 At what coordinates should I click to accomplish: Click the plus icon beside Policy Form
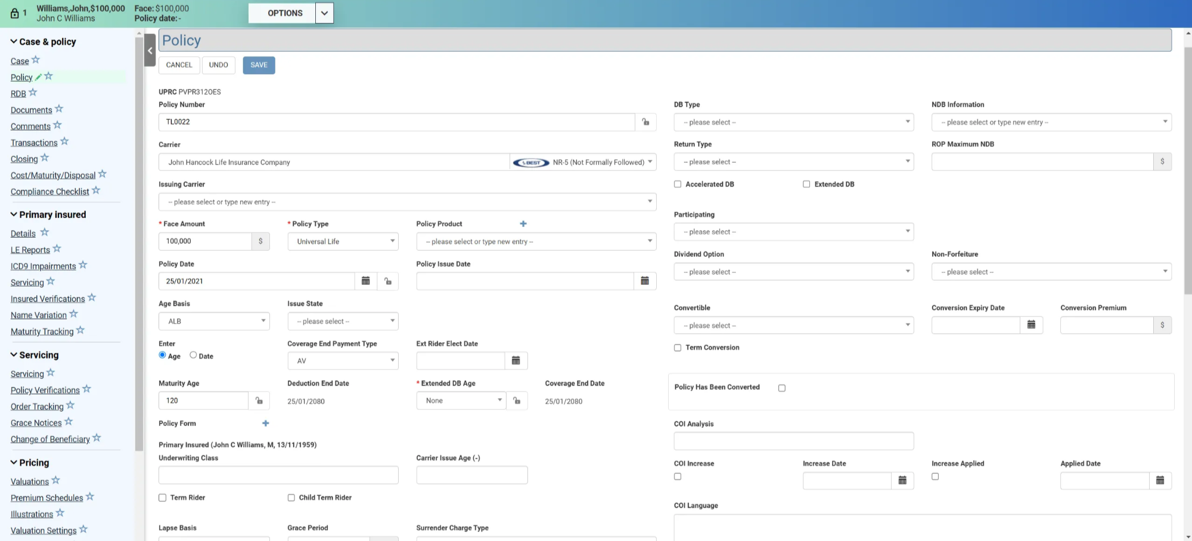click(266, 424)
